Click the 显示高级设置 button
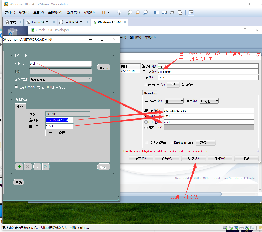Viewport: 262px width, 232px height. [56, 133]
